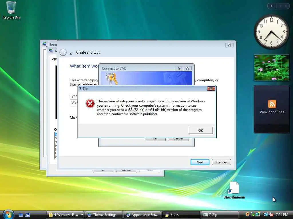This screenshot has height=219, width=293.
Task: Click the analog clock gadget
Action: point(271,32)
